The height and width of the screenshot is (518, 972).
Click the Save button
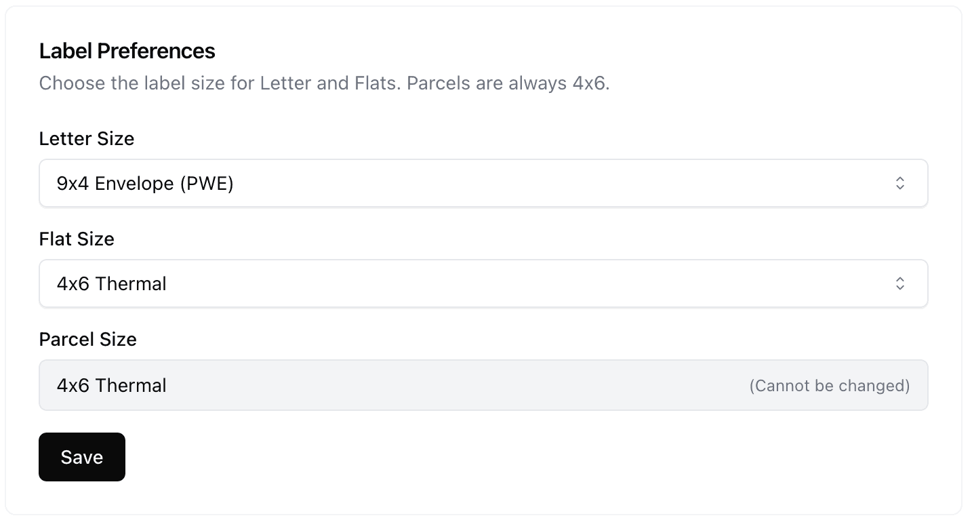point(81,457)
